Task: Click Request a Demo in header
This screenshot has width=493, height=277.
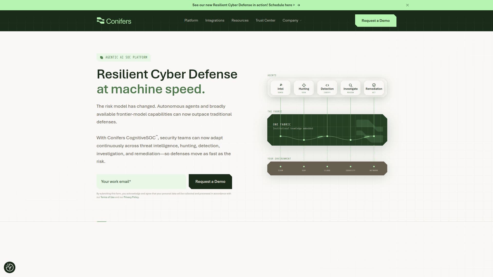Action: [376, 21]
